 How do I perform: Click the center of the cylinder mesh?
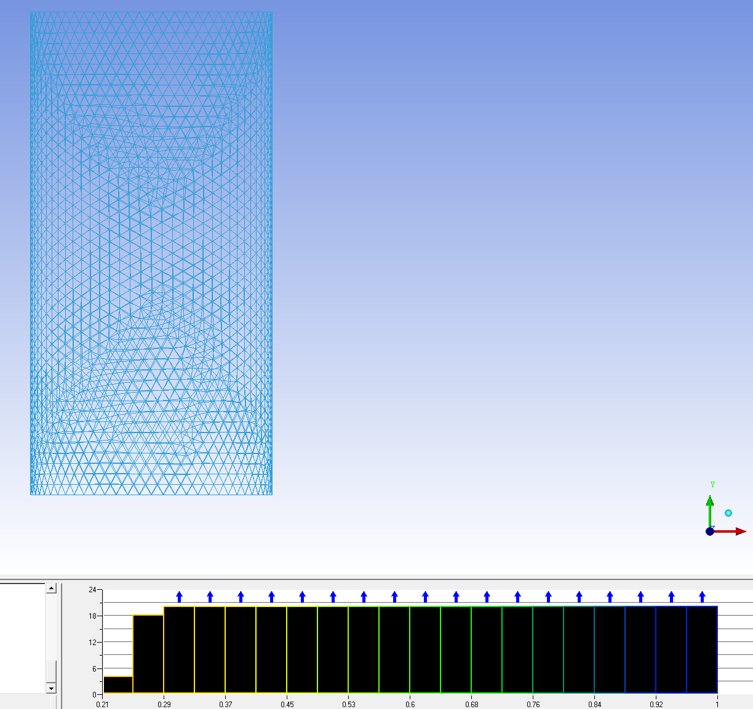coord(151,253)
